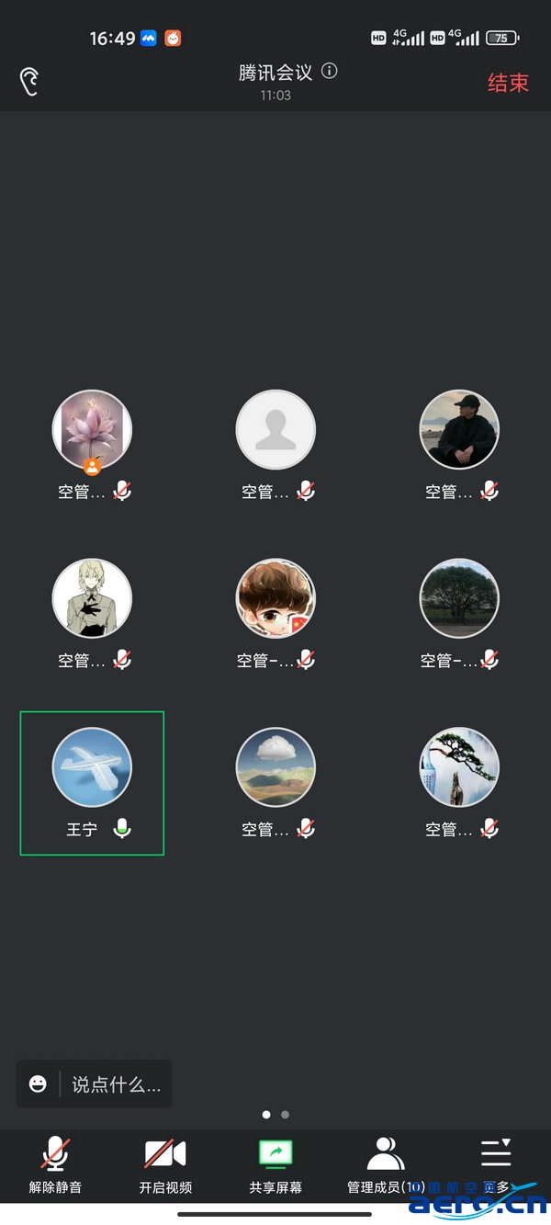Go to second page indicator dot

(286, 1115)
